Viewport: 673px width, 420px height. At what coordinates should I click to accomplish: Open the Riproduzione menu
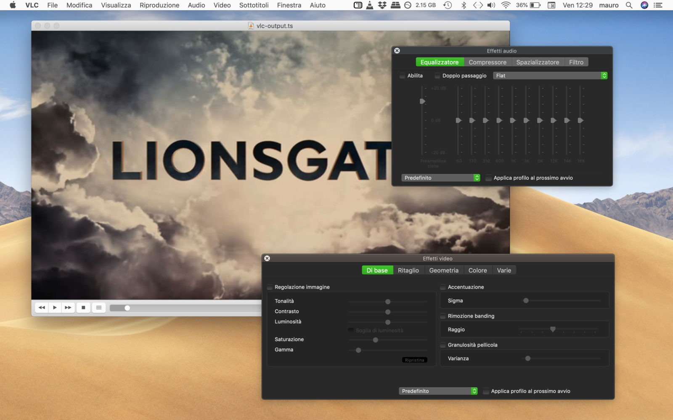pos(159,5)
